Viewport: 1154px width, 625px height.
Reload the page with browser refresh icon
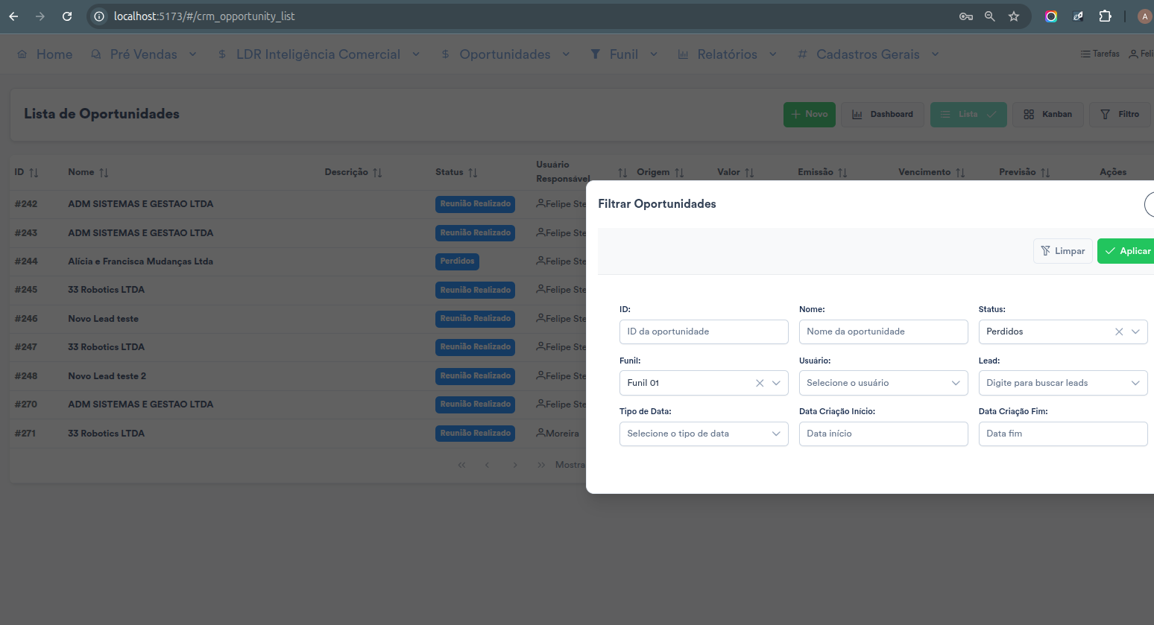(x=67, y=16)
